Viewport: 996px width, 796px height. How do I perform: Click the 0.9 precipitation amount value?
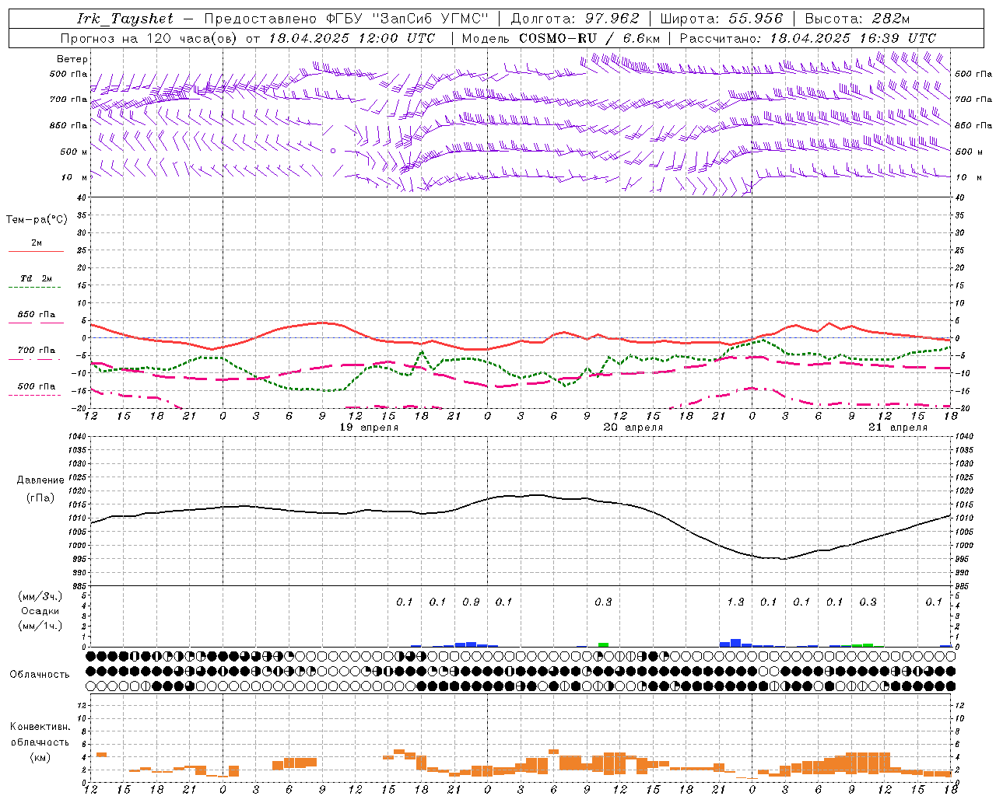(x=471, y=602)
